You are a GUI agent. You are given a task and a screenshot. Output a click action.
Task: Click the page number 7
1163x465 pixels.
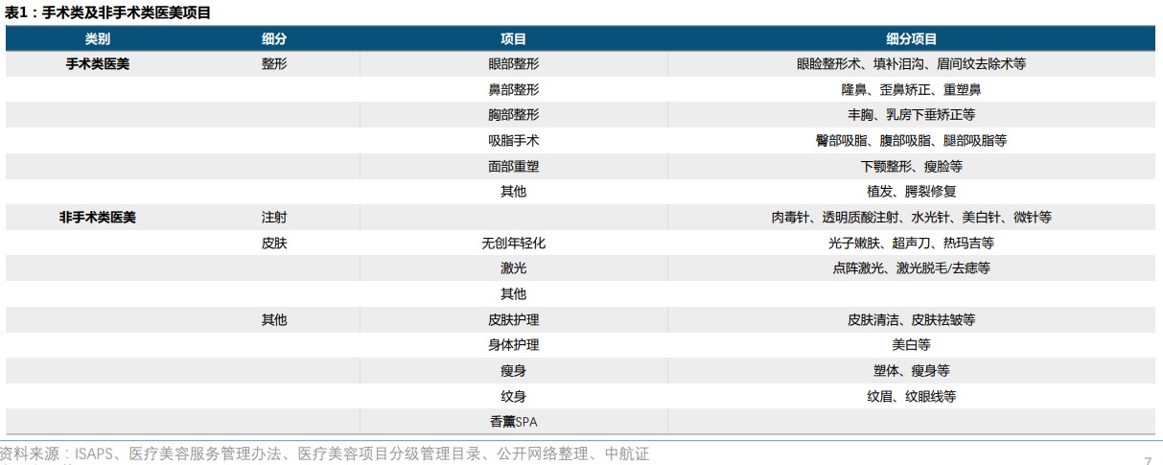[1148, 460]
